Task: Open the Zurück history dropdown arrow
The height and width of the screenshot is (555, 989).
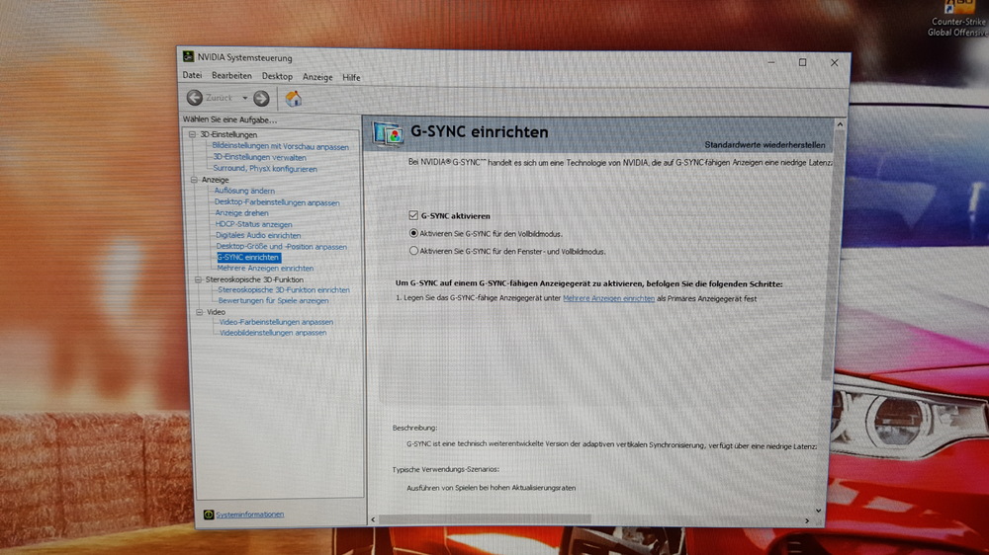Action: tap(244, 98)
